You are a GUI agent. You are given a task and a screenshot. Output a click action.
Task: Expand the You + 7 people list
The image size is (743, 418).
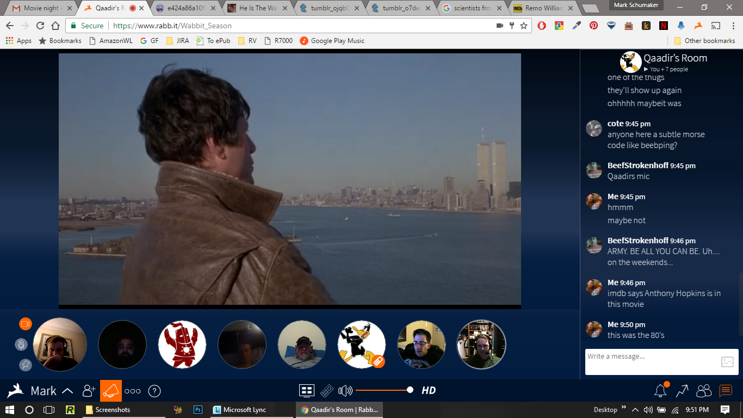point(666,69)
